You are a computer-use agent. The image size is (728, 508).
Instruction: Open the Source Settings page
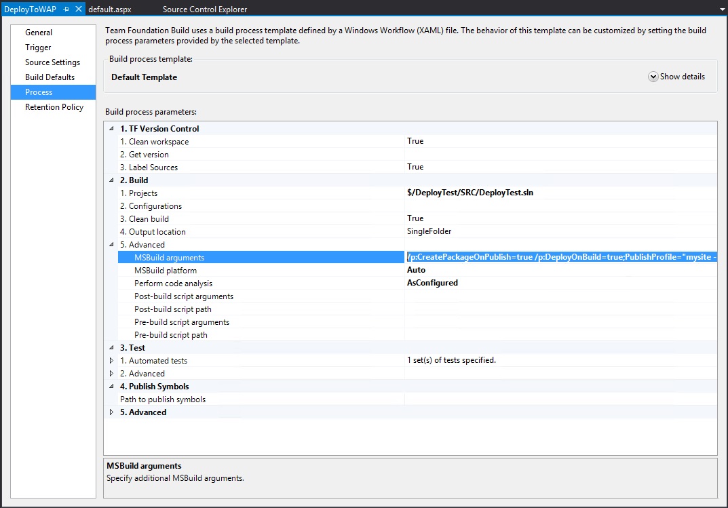click(x=51, y=62)
